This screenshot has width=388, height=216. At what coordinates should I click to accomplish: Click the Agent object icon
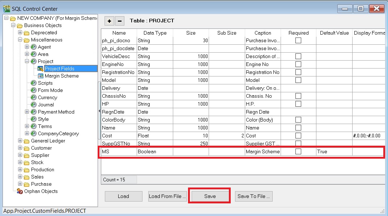pos(34,47)
